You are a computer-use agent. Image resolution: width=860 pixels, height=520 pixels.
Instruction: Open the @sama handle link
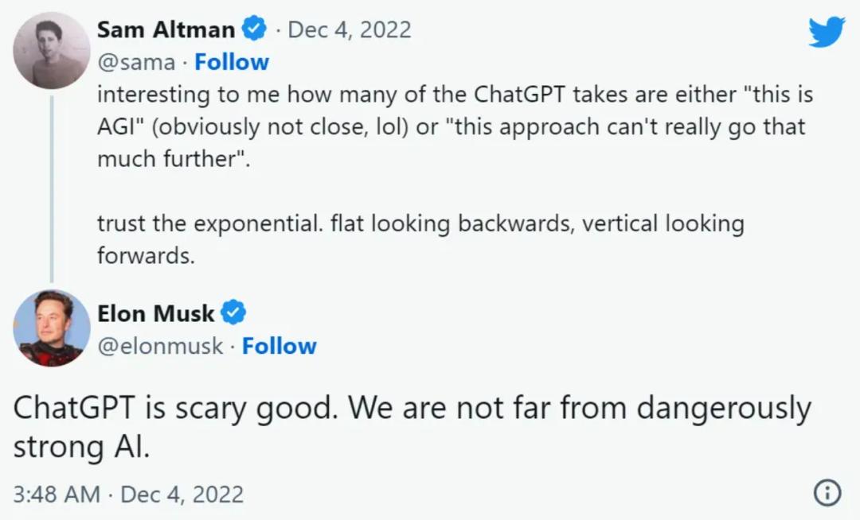pyautogui.click(x=135, y=62)
